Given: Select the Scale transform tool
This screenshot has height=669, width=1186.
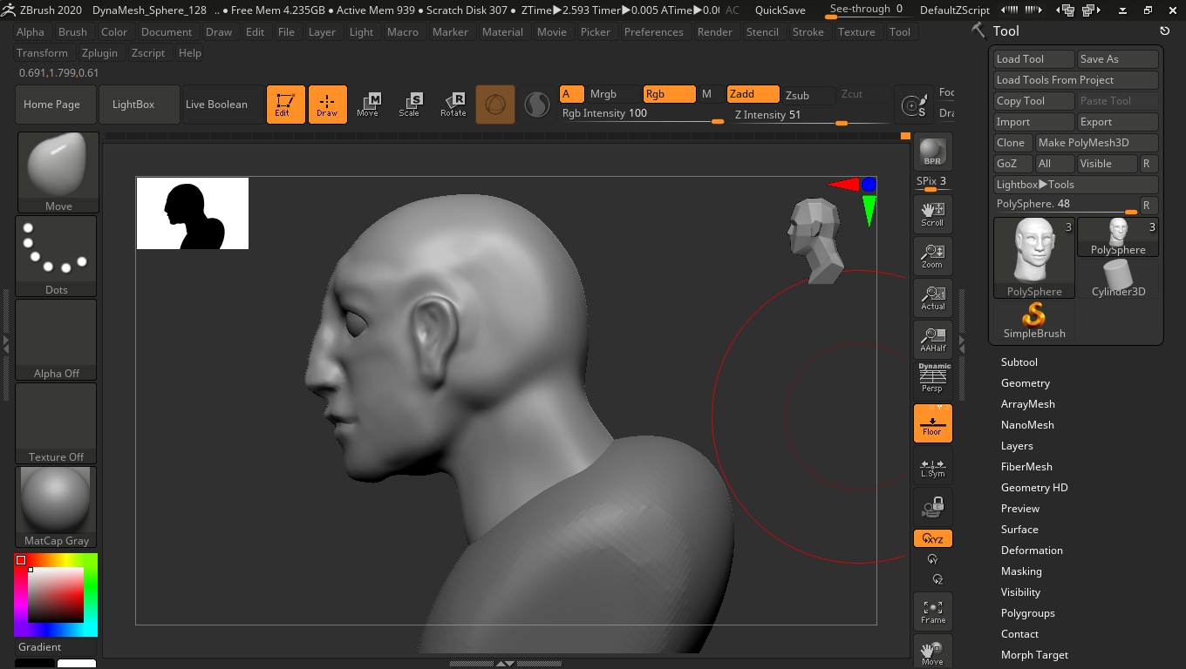Looking at the screenshot, I should 409,105.
